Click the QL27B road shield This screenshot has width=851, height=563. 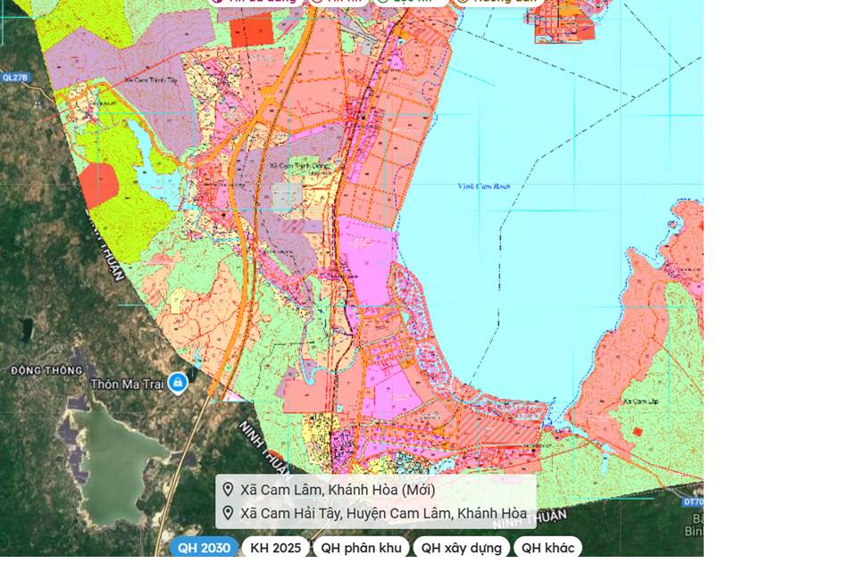[14, 78]
